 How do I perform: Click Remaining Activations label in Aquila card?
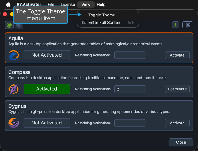93,55
